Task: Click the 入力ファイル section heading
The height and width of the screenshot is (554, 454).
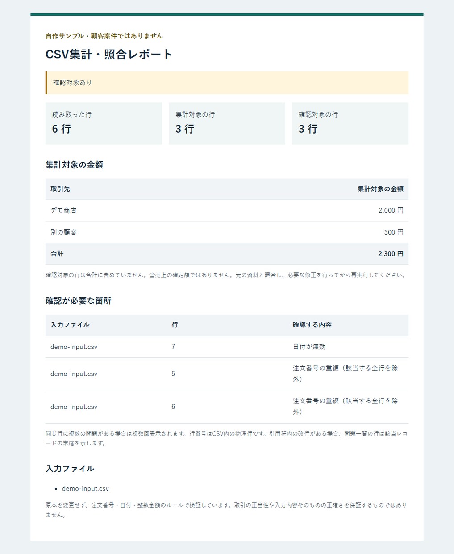Action: click(x=70, y=469)
